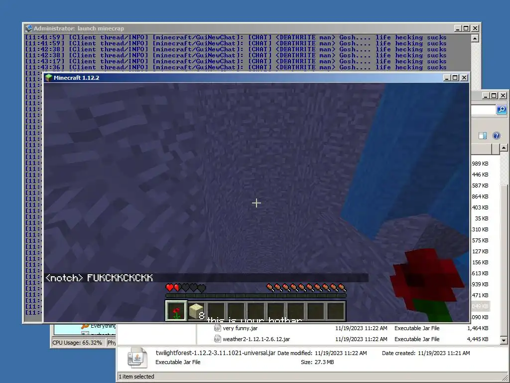This screenshot has height=383, width=510.
Task: Click the Date created value in details pane
Action: tap(444, 353)
